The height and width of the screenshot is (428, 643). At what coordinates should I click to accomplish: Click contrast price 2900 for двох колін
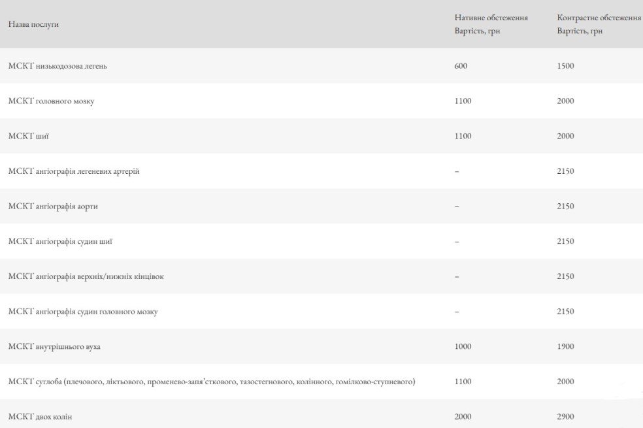(x=565, y=416)
